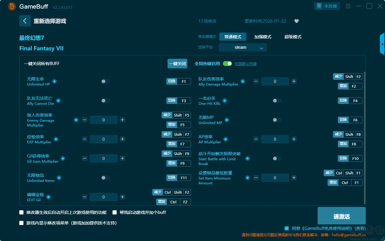Click the F4 切换 hotkey for One-Hit Kills
Image resolution: width=385 pixels, height=241 pixels.
[x=350, y=101]
